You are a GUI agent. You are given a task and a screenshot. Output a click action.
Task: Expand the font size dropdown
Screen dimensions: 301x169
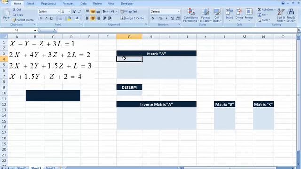click(69, 12)
